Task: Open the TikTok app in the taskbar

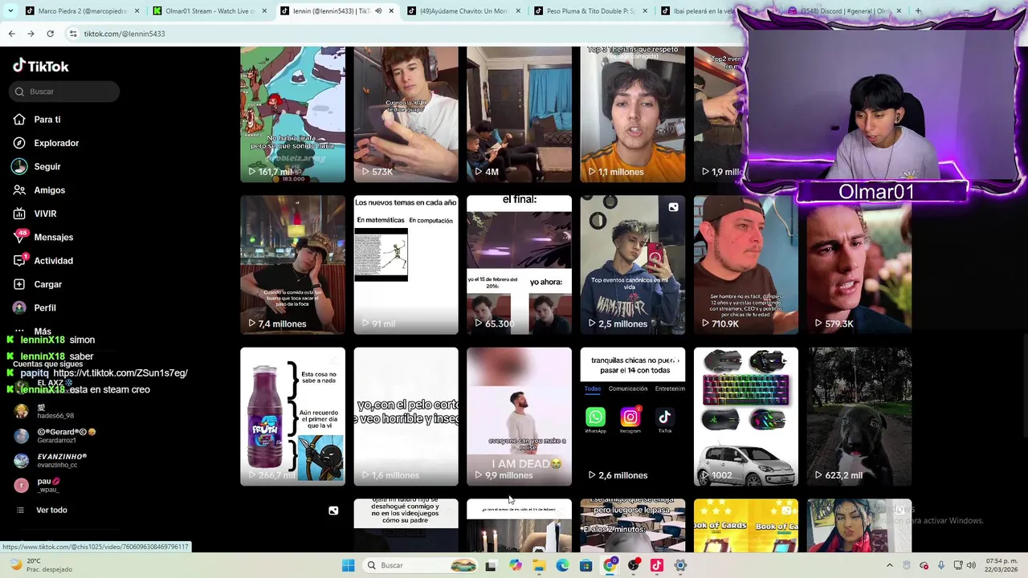Action: tap(657, 565)
